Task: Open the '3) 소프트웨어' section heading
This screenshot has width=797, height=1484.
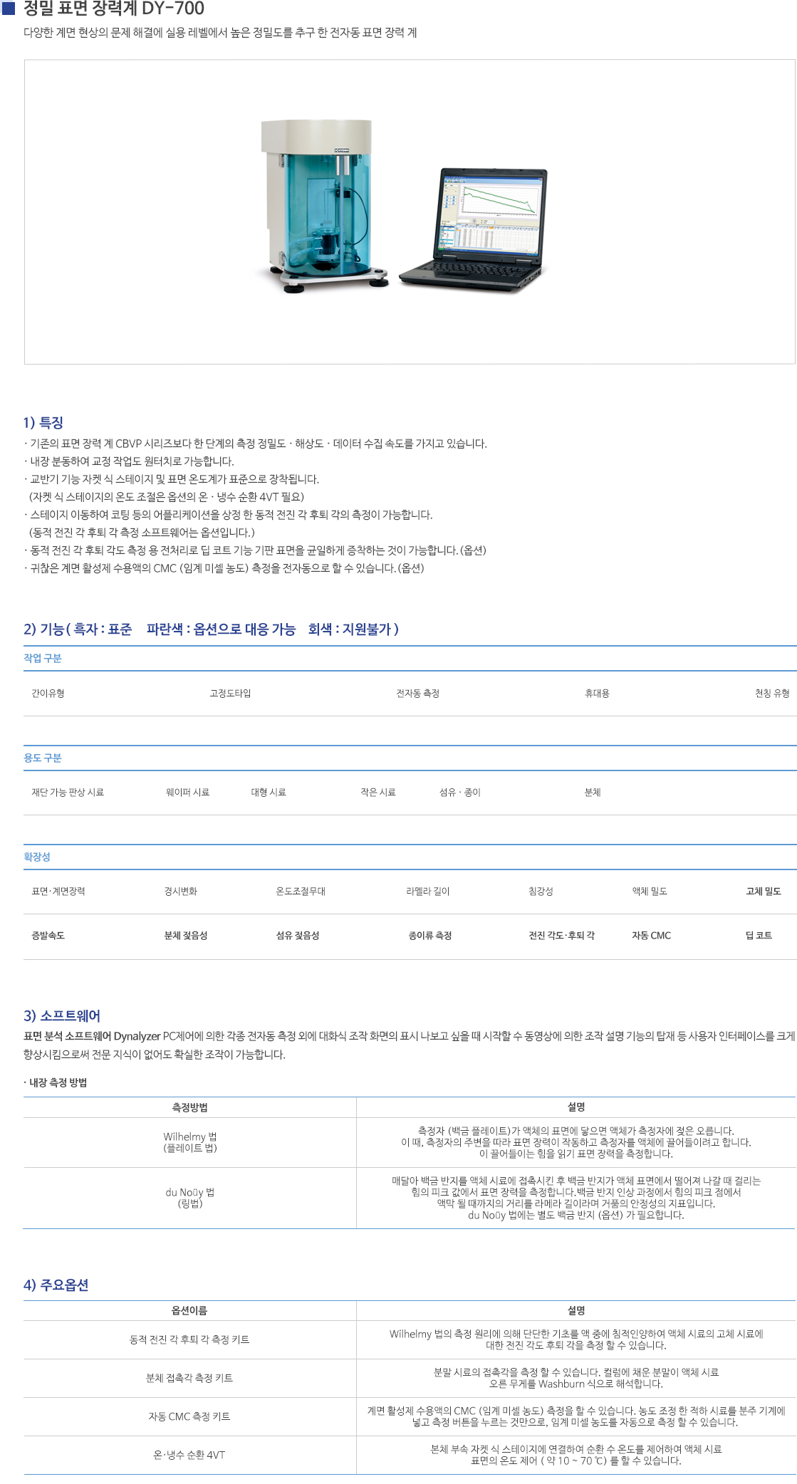Action: pyautogui.click(x=62, y=1016)
